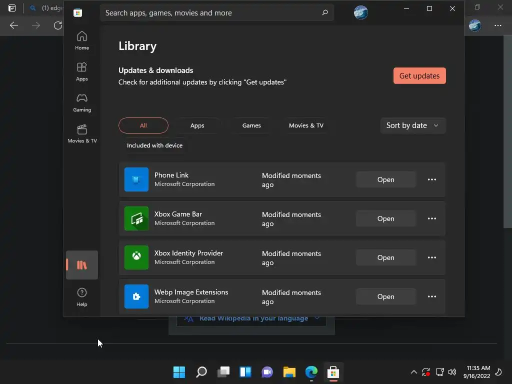Click Edge browser refresh button

coord(58,25)
